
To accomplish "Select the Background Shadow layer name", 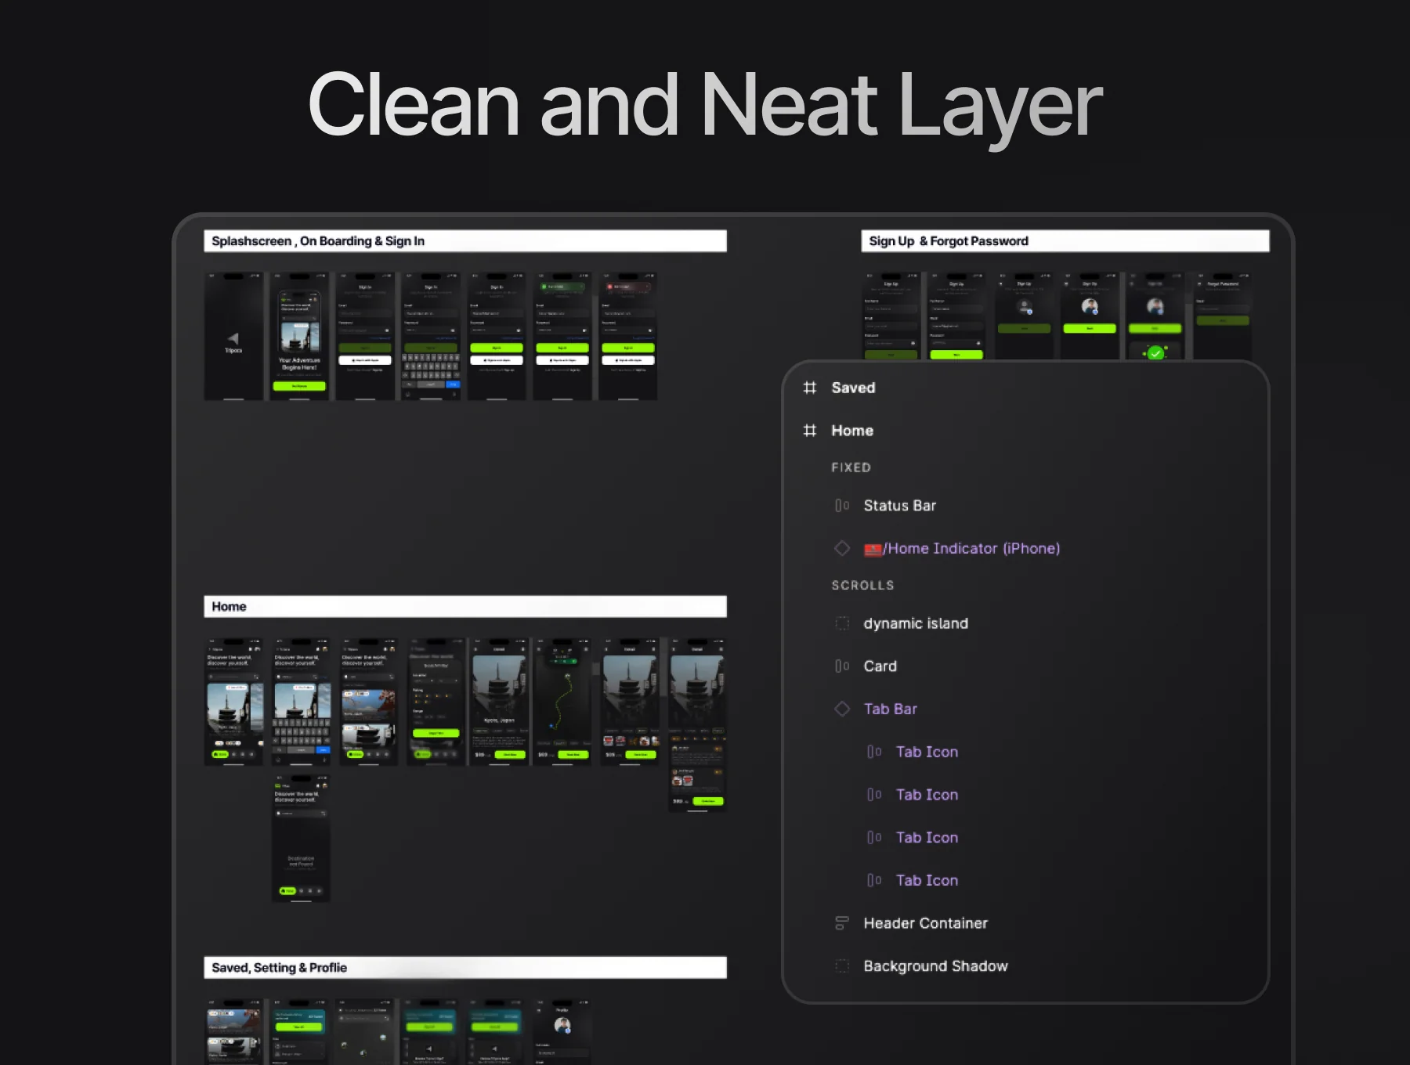I will click(936, 966).
